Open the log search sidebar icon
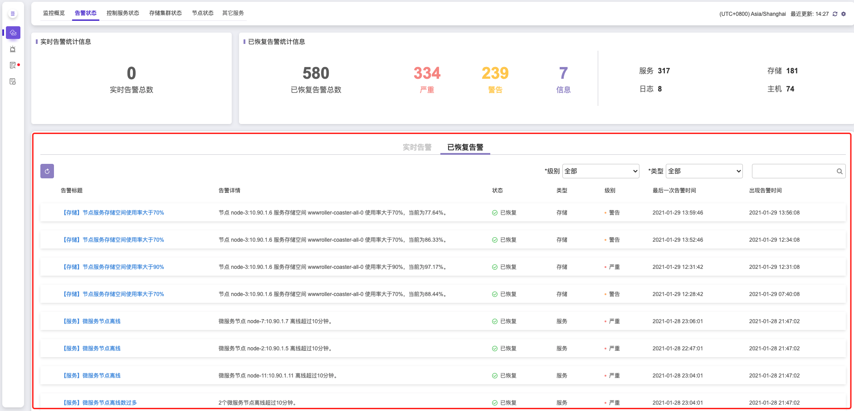 coord(13,65)
